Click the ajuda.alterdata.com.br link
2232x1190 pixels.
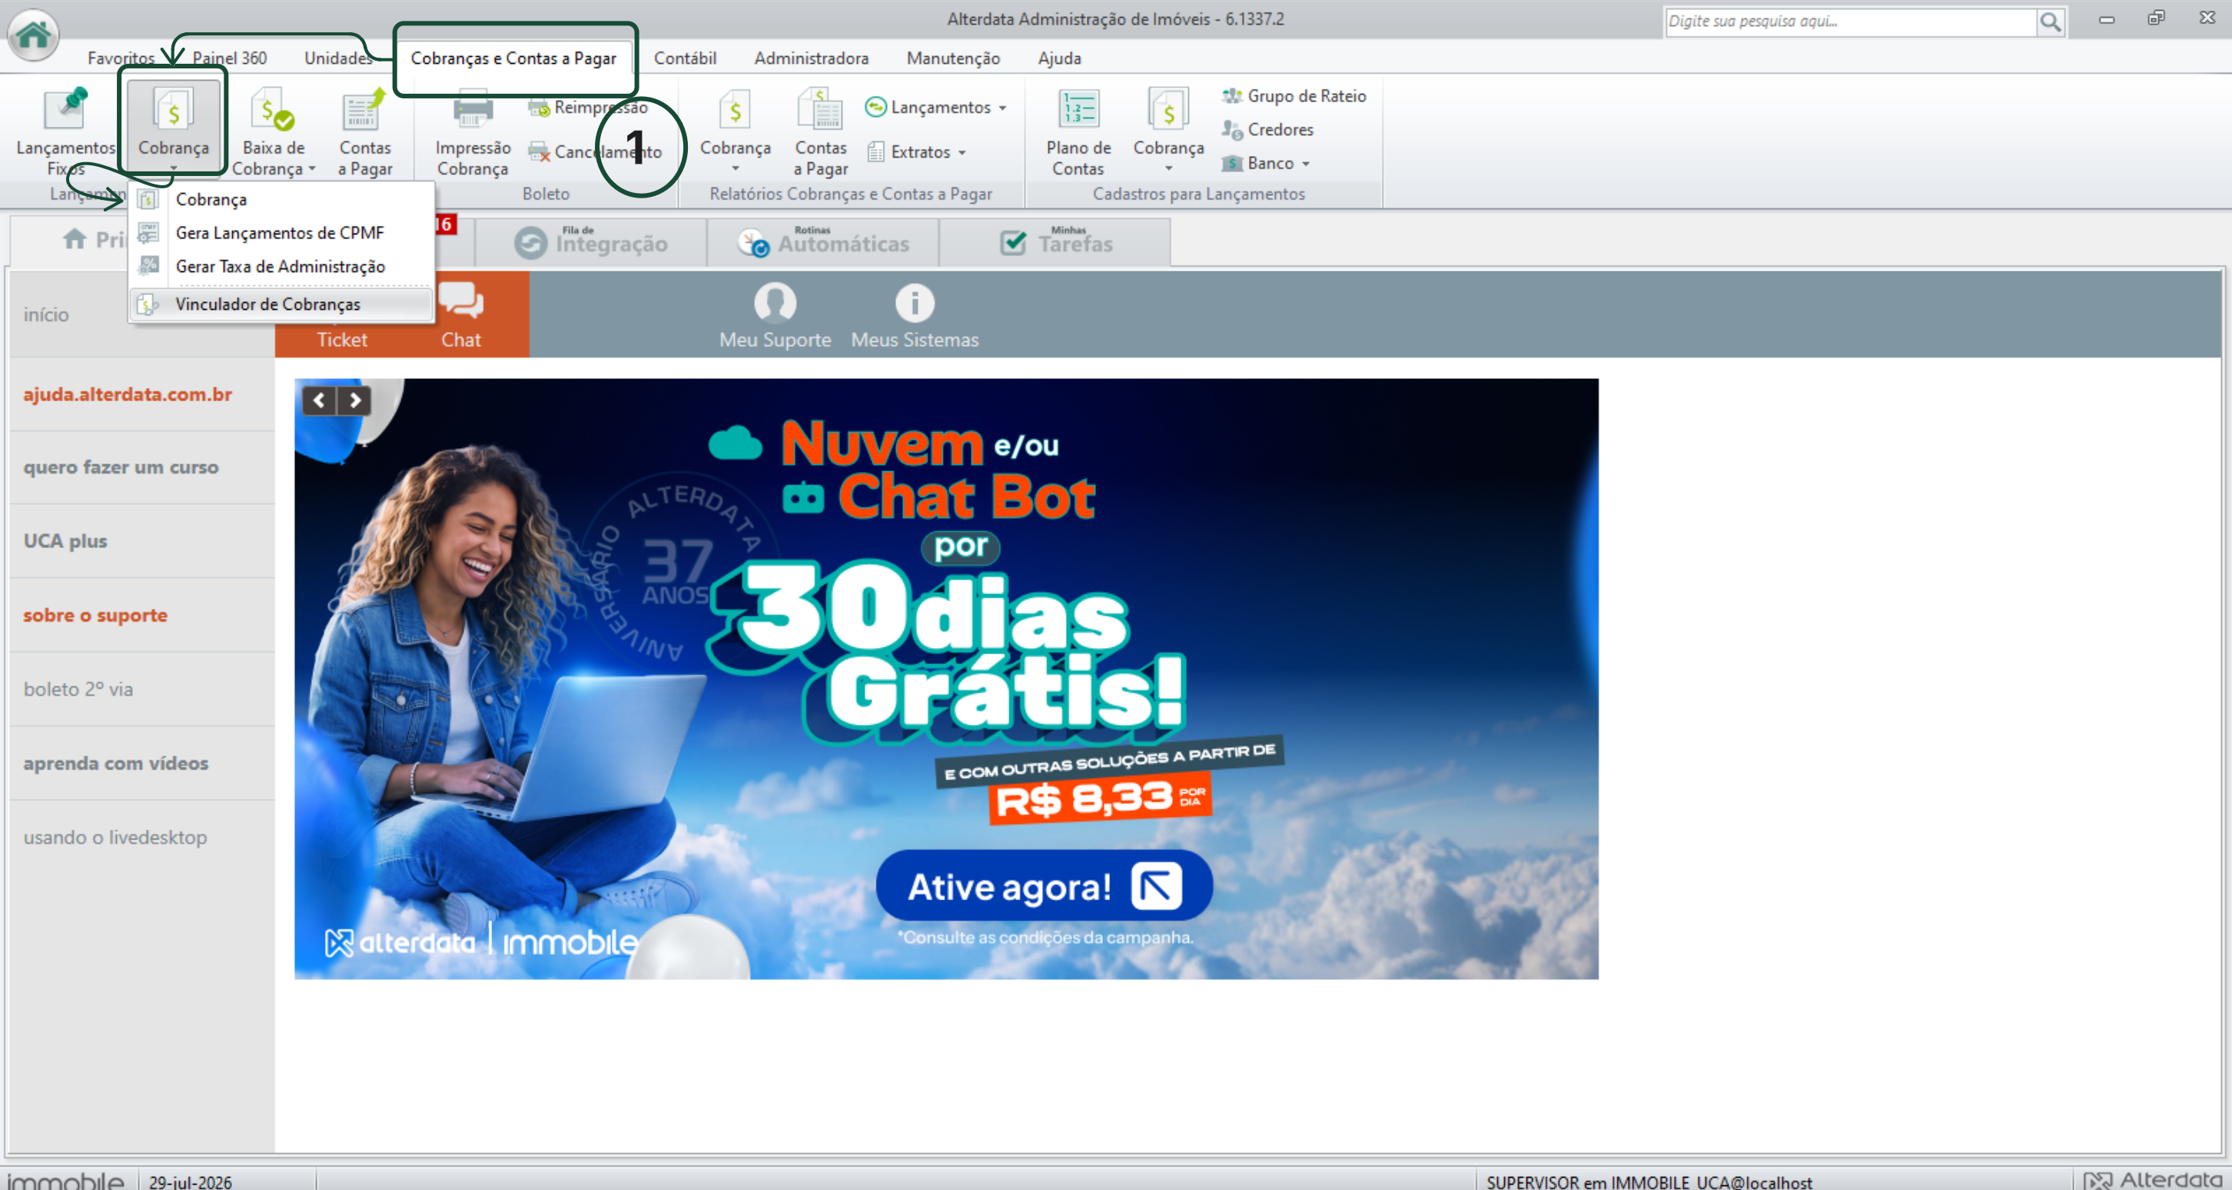click(x=128, y=394)
